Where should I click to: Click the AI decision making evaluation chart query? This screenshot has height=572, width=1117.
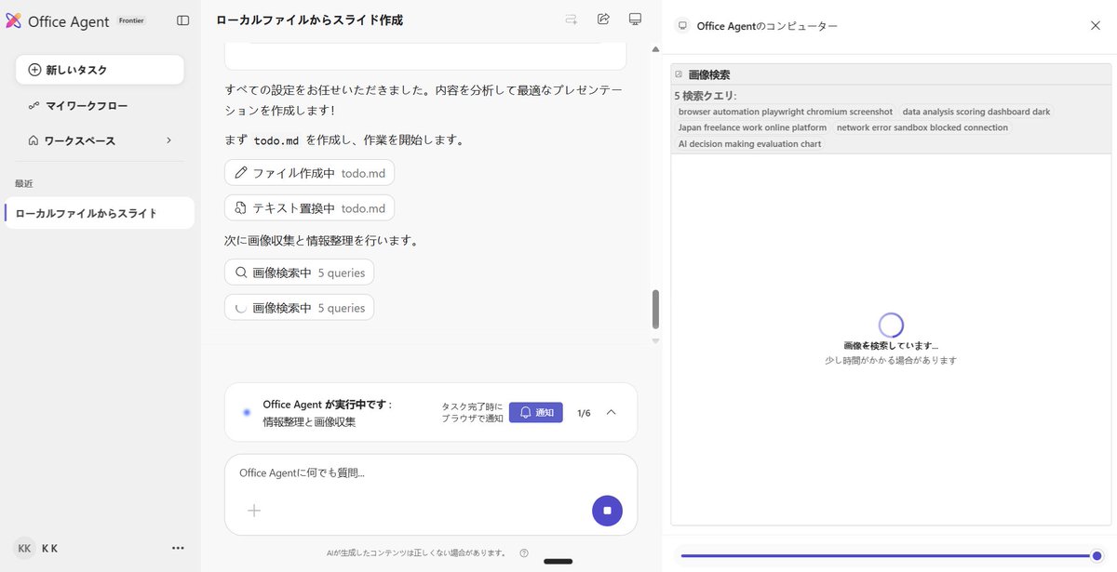[x=750, y=144]
